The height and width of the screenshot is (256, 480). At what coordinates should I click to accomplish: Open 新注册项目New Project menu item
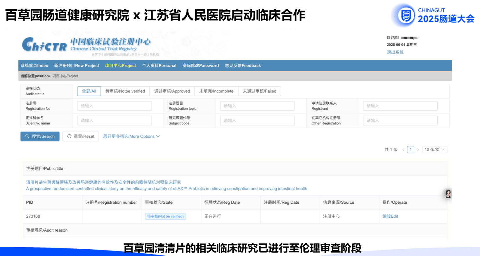point(76,66)
